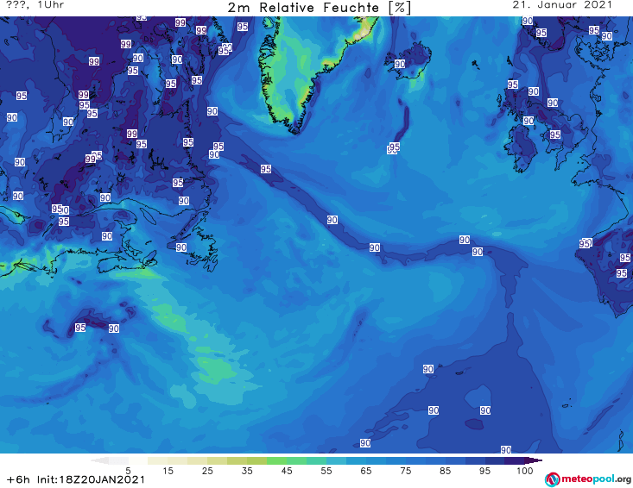Click the colorbar label '25'
The height and width of the screenshot is (488, 633).
207,471
